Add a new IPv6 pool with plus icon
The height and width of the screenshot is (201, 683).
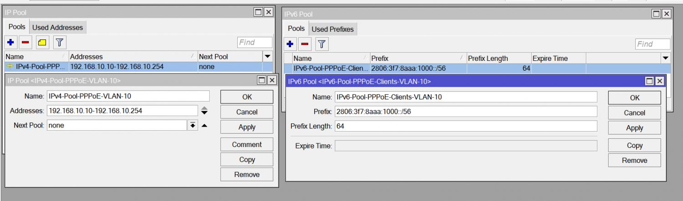[290, 44]
